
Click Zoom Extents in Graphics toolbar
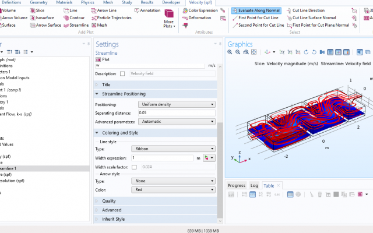click(254, 52)
